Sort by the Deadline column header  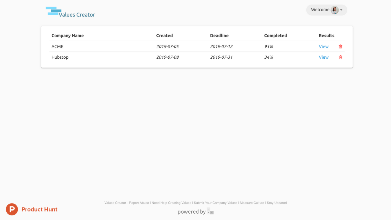(219, 35)
